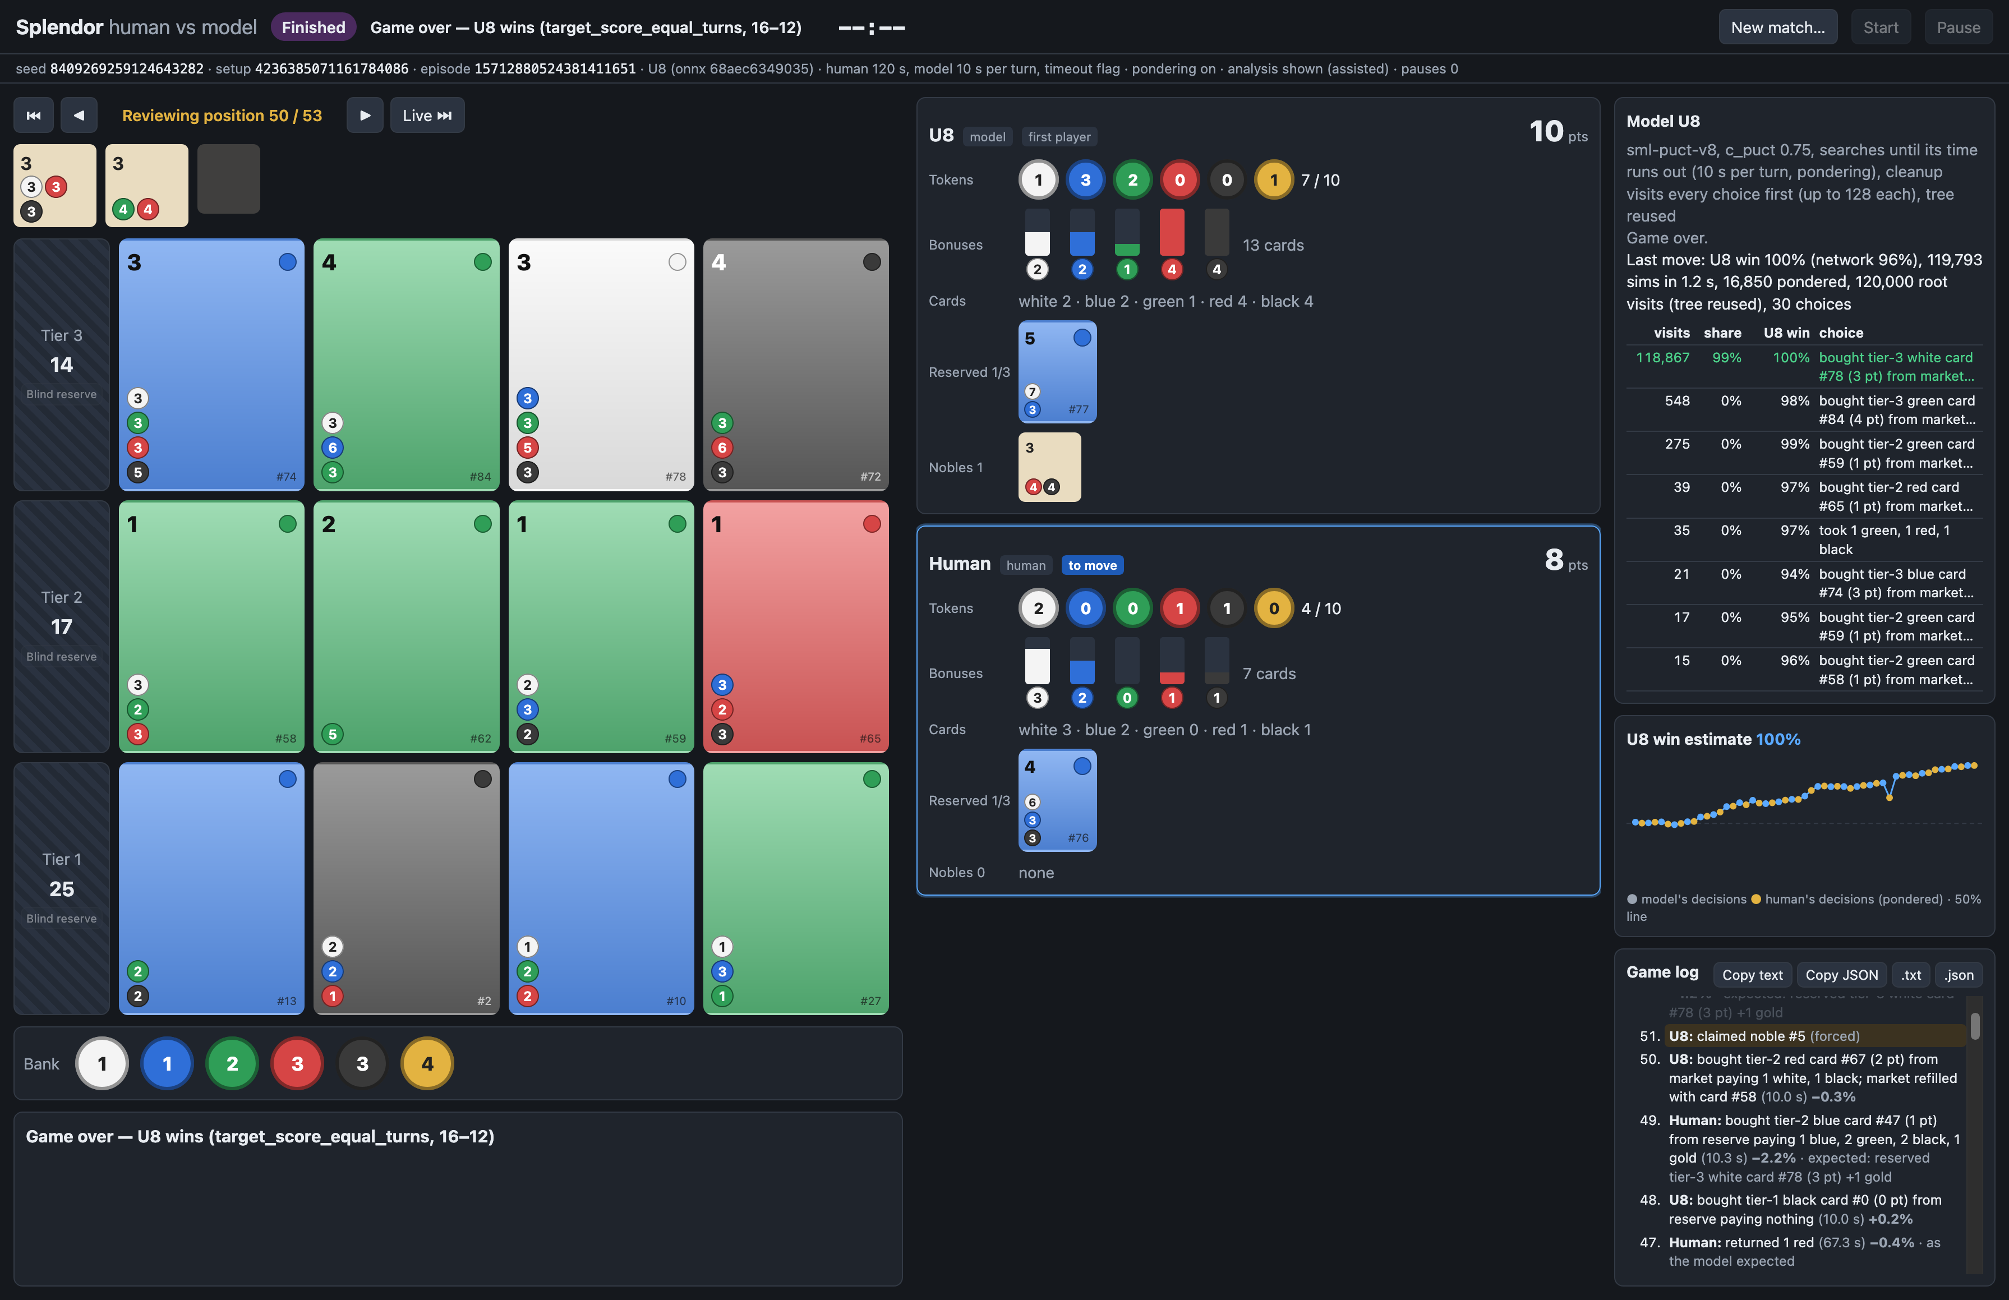
Task: Take a black token from the Bank
Action: [362, 1064]
